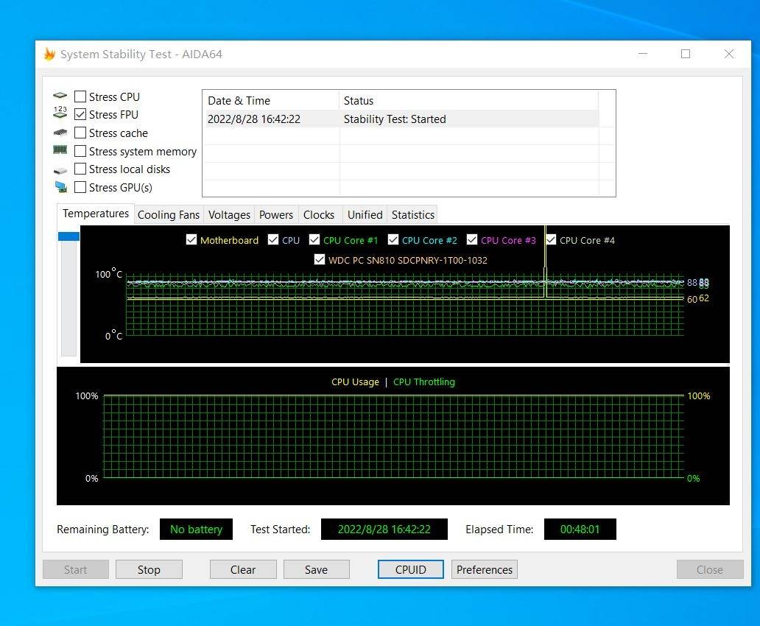Click the Clear button
This screenshot has height=626, width=760.
243,570
